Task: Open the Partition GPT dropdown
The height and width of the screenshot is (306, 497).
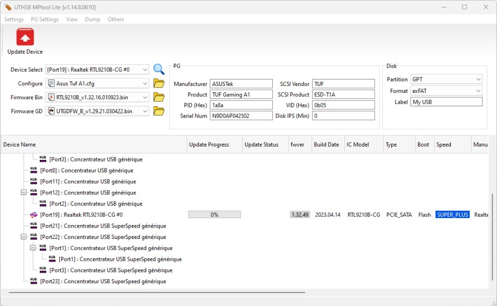Action: point(478,79)
